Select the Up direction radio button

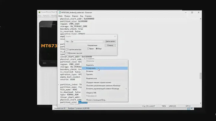[x=88, y=49]
